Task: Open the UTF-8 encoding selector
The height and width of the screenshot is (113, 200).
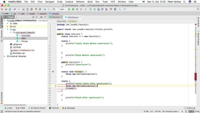Action: click(157, 111)
